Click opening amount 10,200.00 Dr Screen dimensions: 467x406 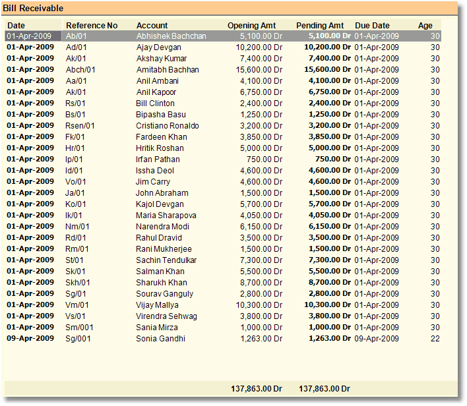pos(259,47)
